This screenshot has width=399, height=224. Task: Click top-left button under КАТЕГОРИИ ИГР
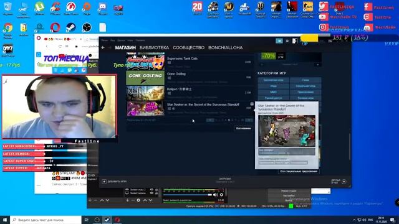coord(273,80)
